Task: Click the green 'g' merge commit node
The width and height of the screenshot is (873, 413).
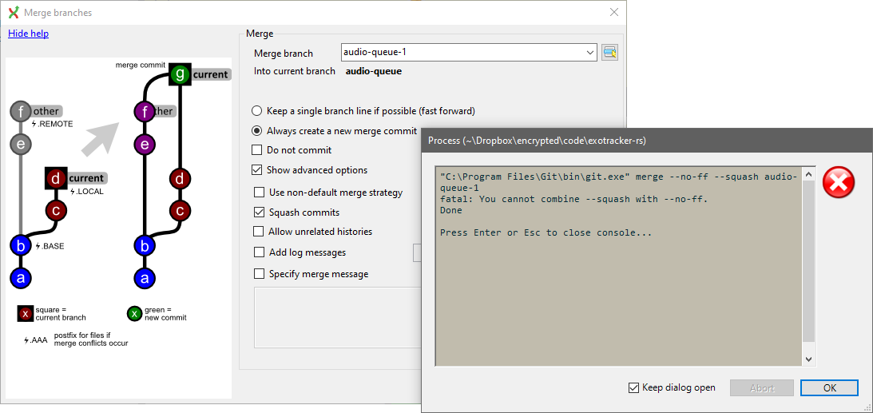Action: (x=179, y=74)
